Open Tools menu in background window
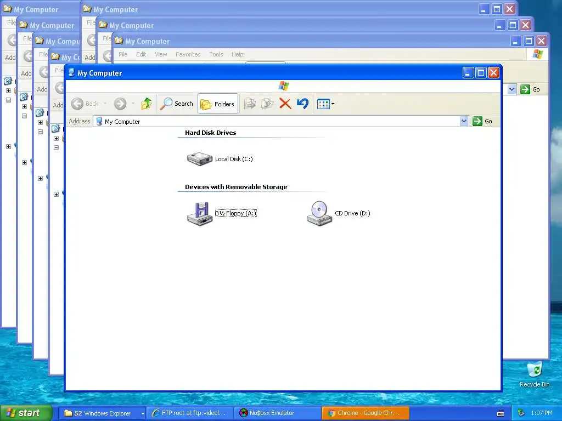The height and width of the screenshot is (421, 562). (216, 54)
